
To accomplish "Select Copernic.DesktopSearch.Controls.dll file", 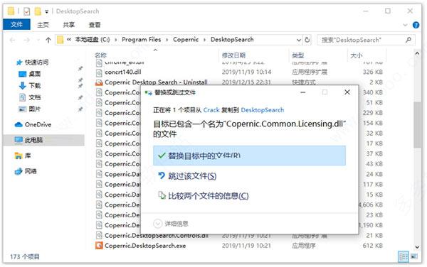I will coord(157,235).
